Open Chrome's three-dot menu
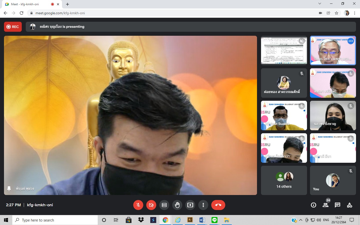360x225 pixels. [x=354, y=13]
